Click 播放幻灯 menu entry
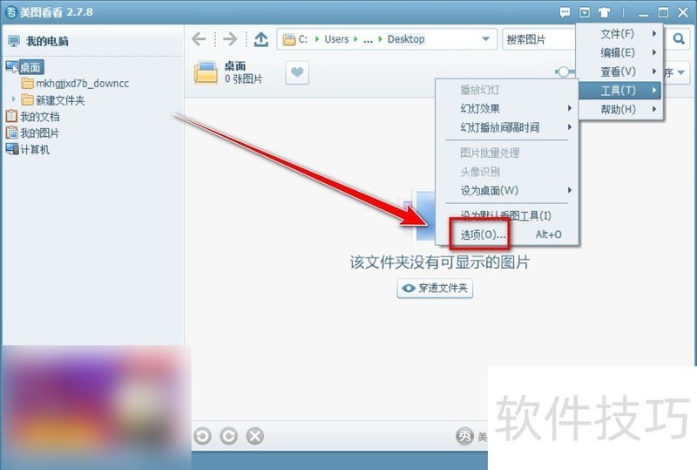697x470 pixels. tap(507, 90)
